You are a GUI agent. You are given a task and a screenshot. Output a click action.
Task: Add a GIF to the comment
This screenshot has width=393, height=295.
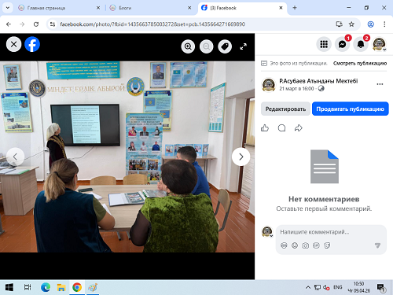316,245
